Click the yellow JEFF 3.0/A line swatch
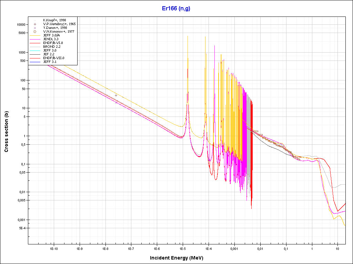 35,35
